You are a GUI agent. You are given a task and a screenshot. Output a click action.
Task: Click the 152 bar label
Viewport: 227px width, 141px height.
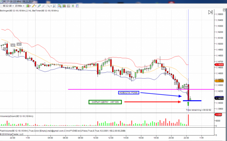[x=19, y=44]
